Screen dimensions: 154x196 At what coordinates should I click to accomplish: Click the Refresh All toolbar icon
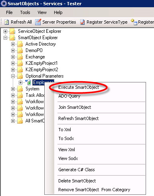click(x=6, y=22)
